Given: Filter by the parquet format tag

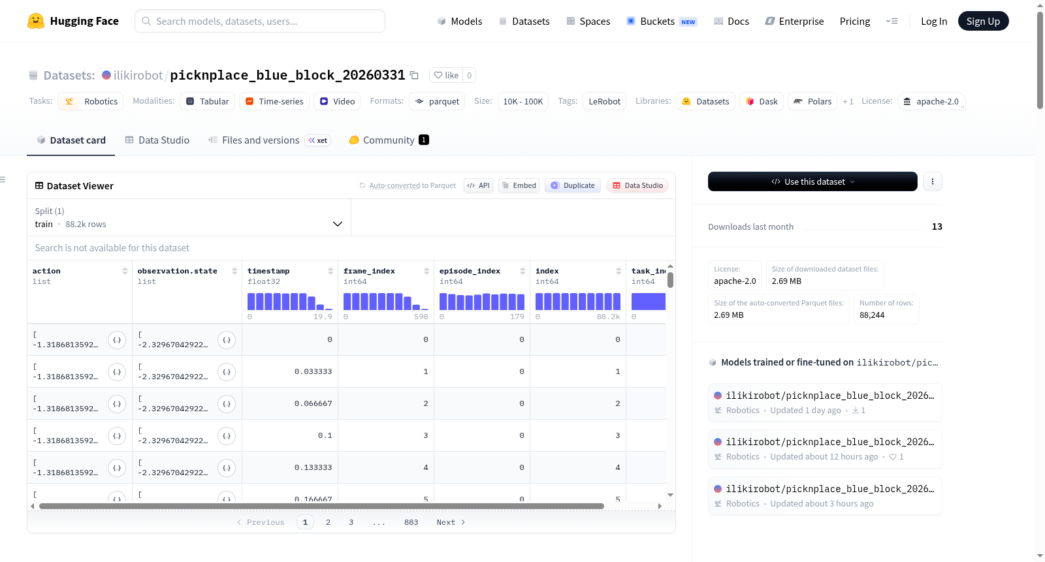Looking at the screenshot, I should click(437, 101).
